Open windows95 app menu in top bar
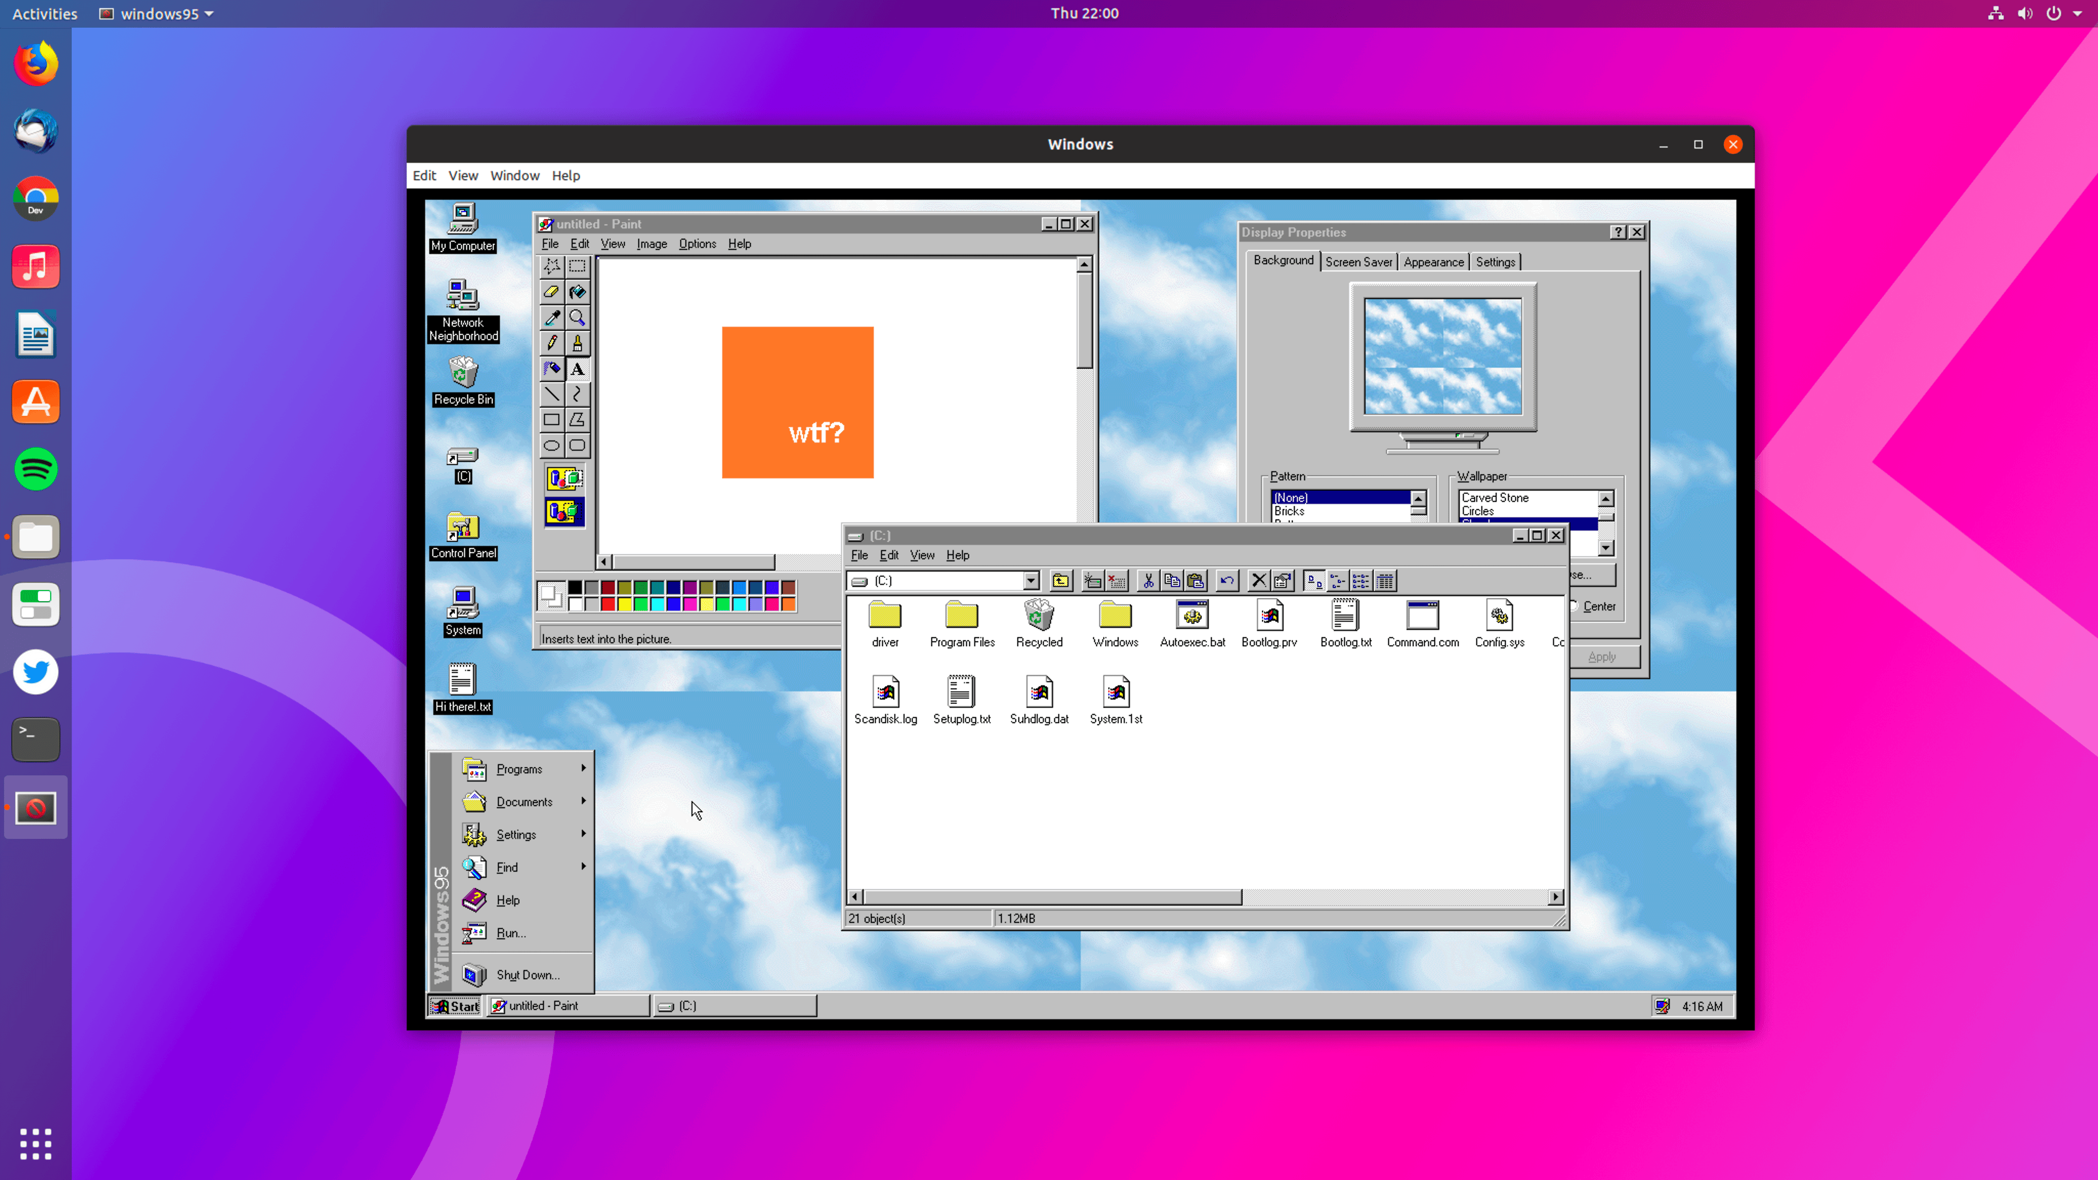This screenshot has height=1180, width=2098. [156, 14]
